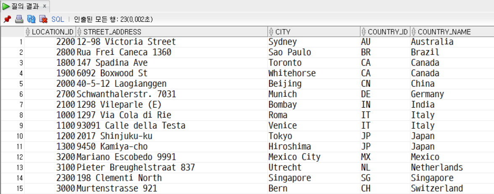Sort by CITY column header
The width and height of the screenshot is (494, 194).
314,32
